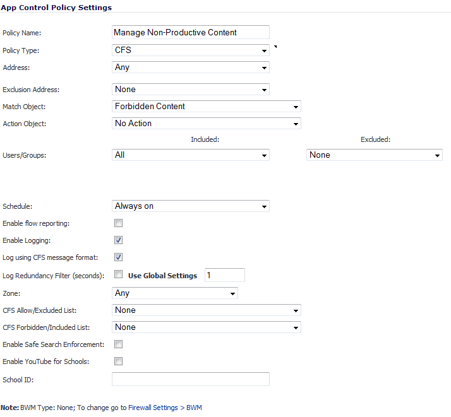Click the Policy Name text field
The image size is (451, 417).
click(190, 32)
